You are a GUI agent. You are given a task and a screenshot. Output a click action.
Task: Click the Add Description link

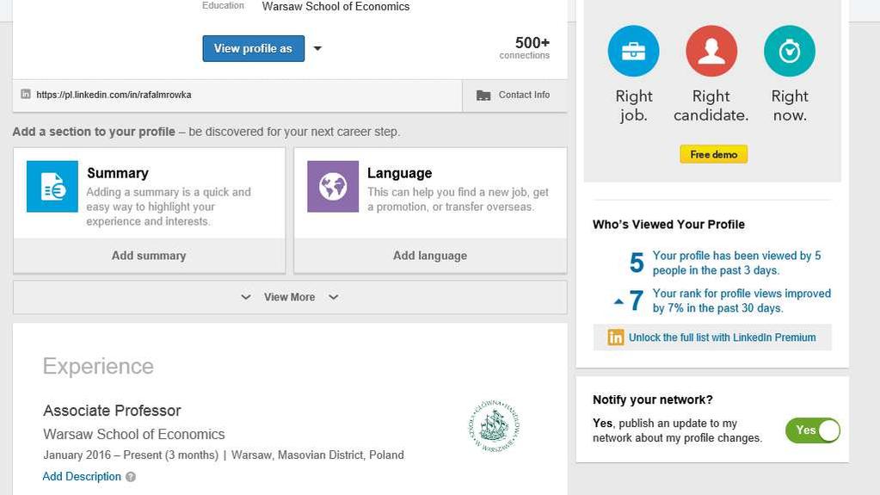tap(82, 477)
